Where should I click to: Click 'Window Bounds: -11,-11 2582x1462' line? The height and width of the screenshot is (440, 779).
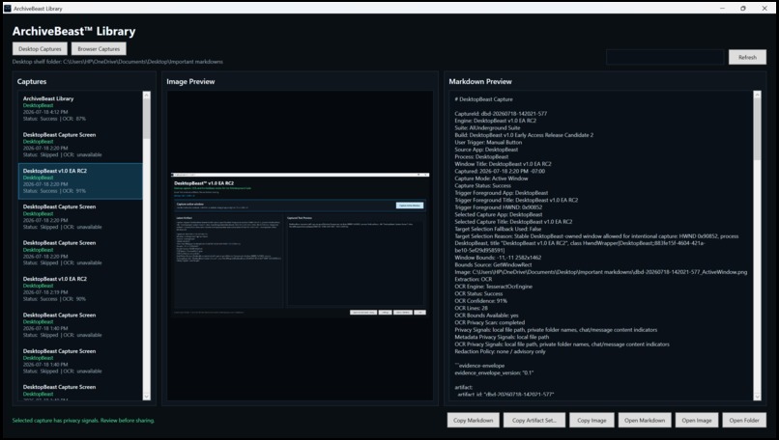(x=498, y=258)
